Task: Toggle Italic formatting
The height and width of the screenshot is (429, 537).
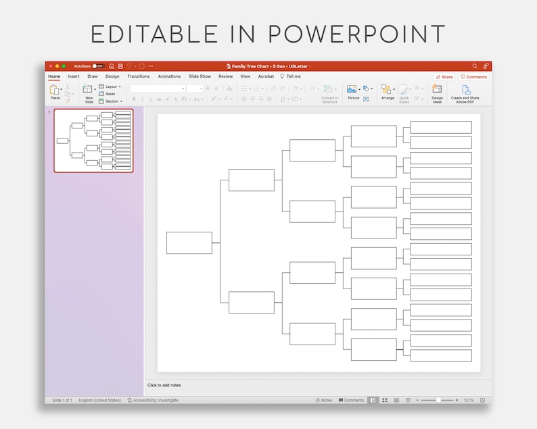Action: (x=142, y=99)
